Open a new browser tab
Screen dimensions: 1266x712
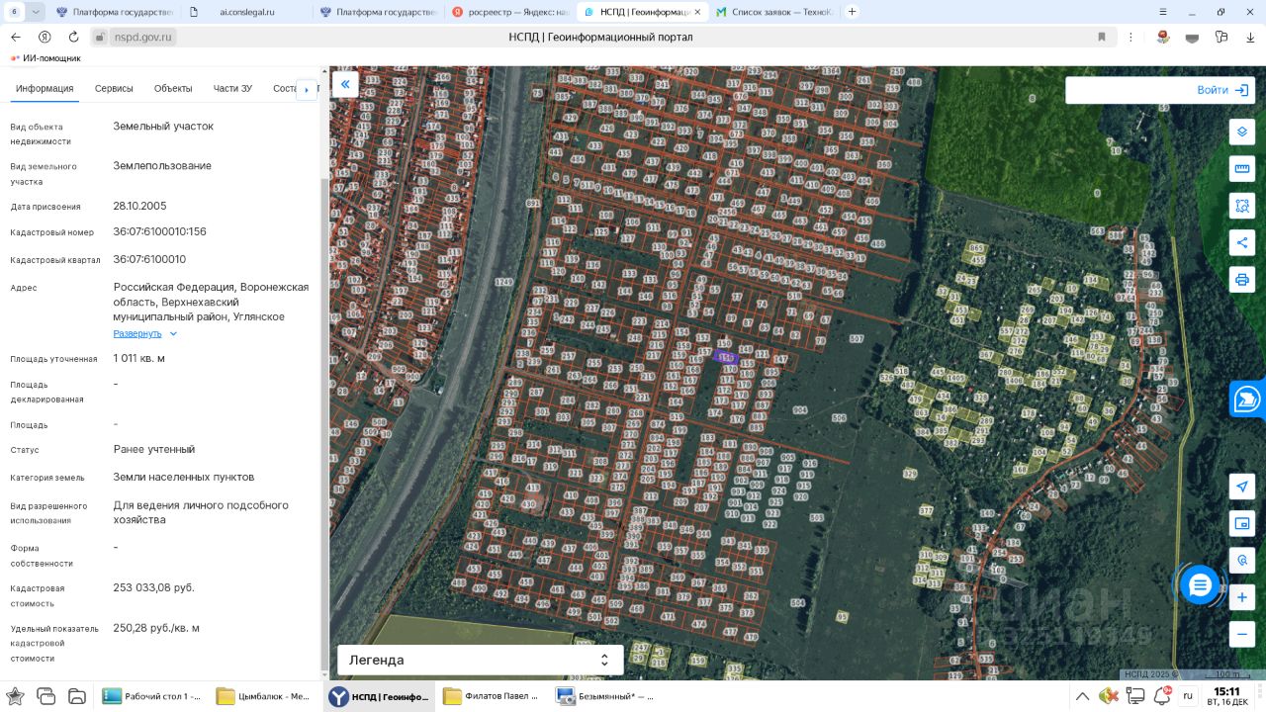point(853,12)
